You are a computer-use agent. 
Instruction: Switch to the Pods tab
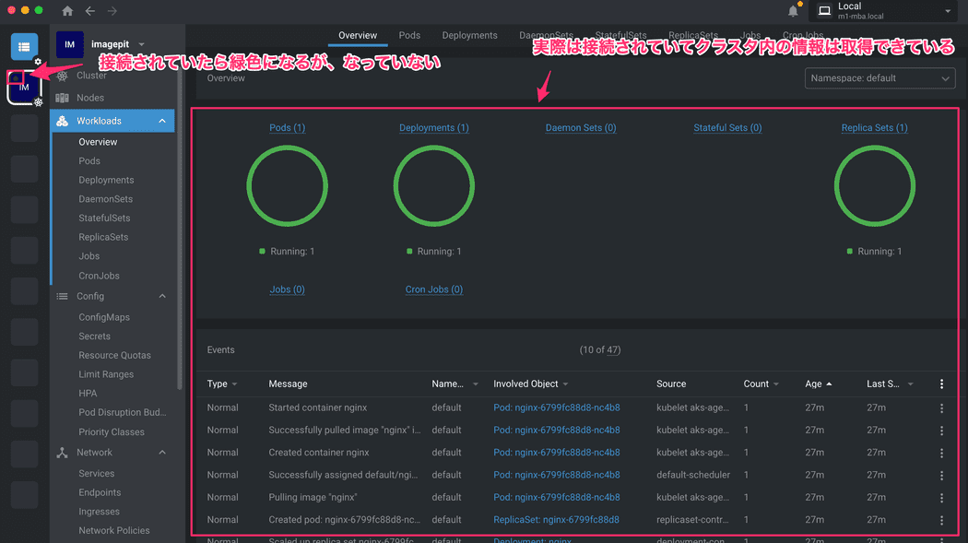tap(409, 35)
